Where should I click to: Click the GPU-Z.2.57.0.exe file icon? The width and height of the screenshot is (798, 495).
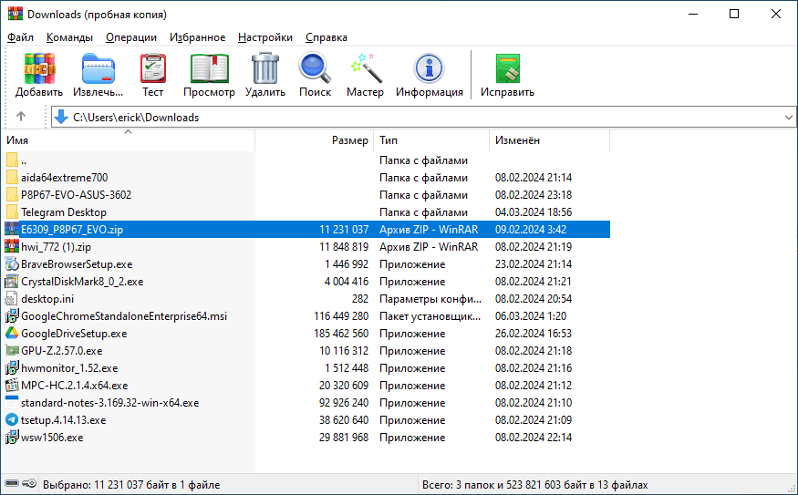point(12,351)
